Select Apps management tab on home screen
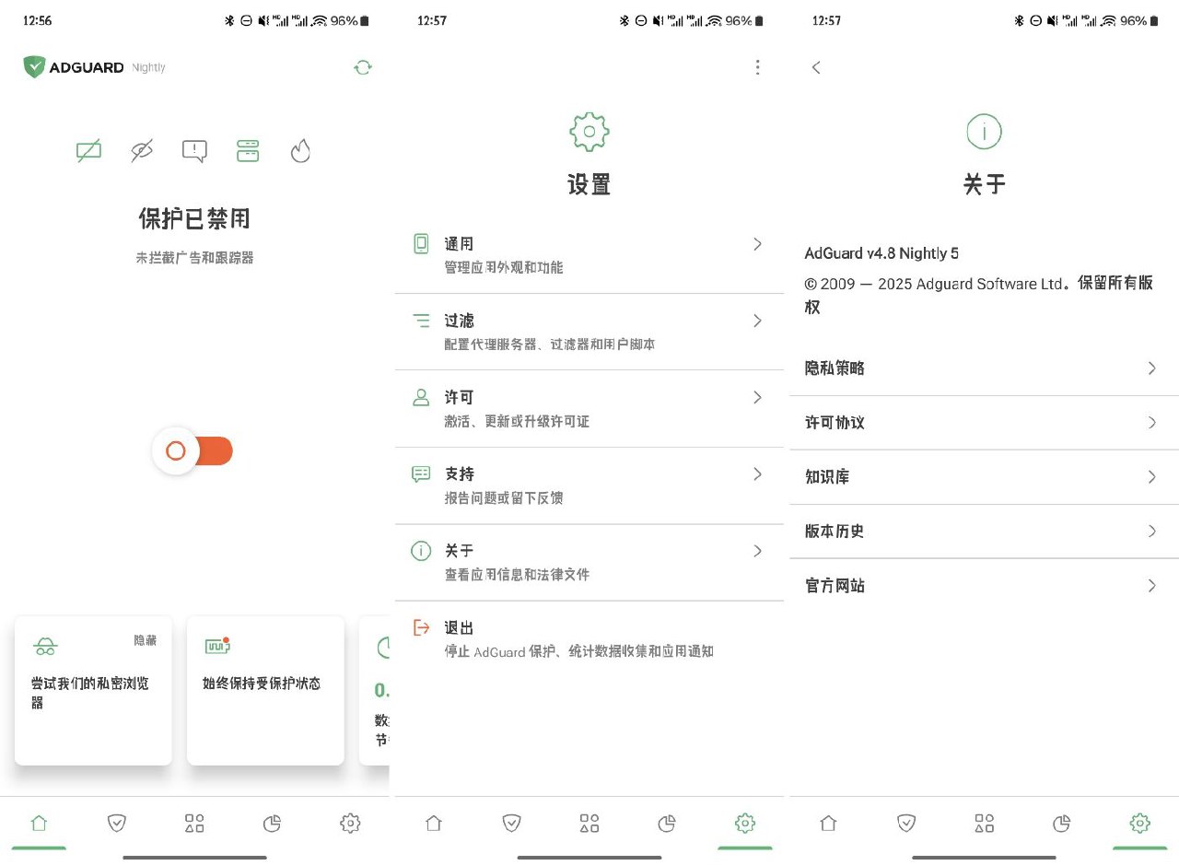The height and width of the screenshot is (865, 1179). [x=194, y=823]
